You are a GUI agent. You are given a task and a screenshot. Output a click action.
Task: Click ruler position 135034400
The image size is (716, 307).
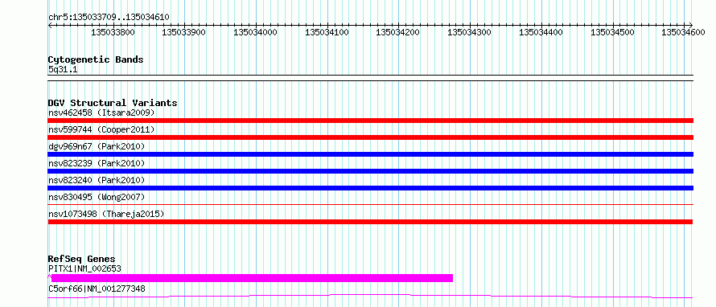point(541,32)
